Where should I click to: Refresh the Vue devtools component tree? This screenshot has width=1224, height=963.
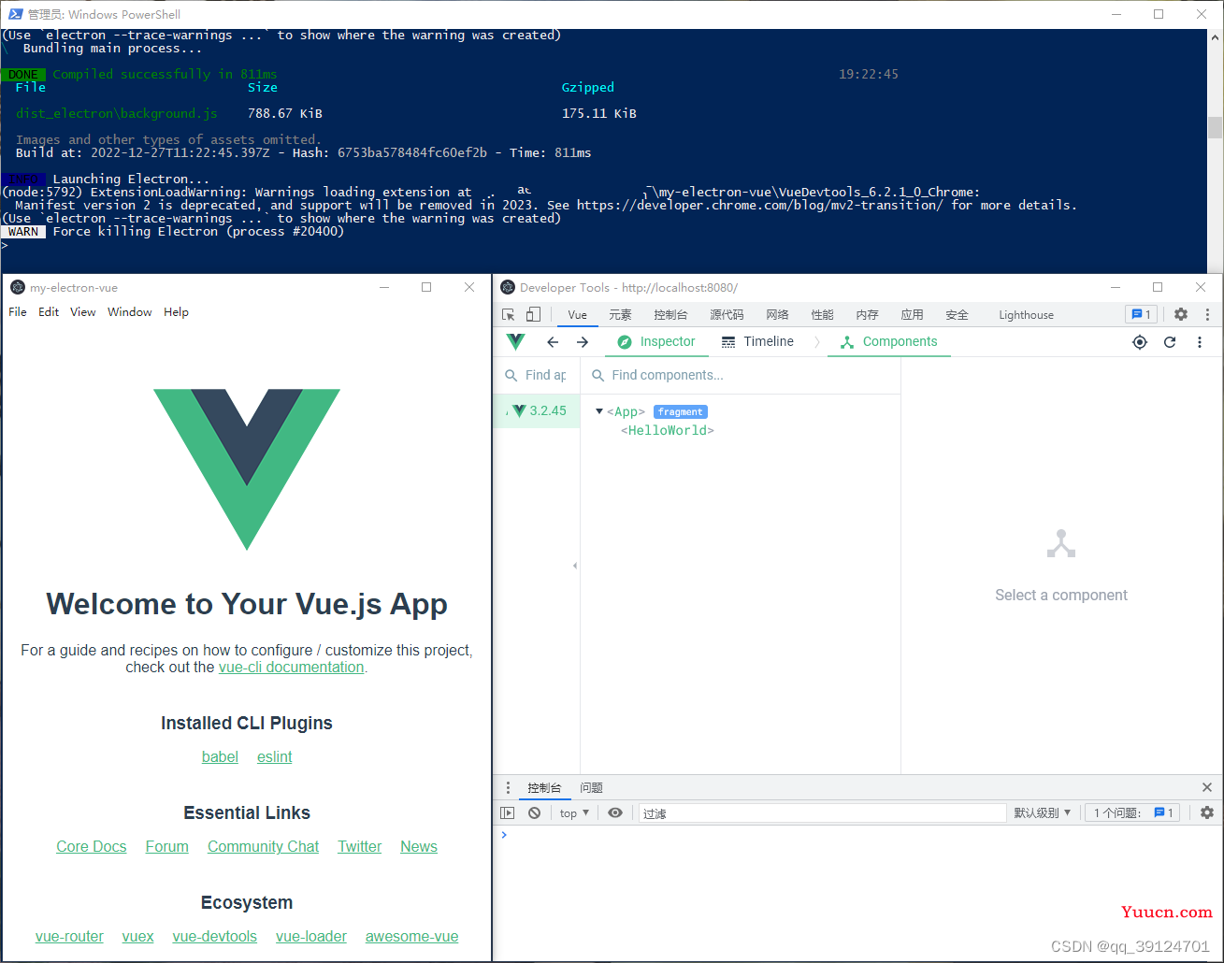coord(1169,342)
